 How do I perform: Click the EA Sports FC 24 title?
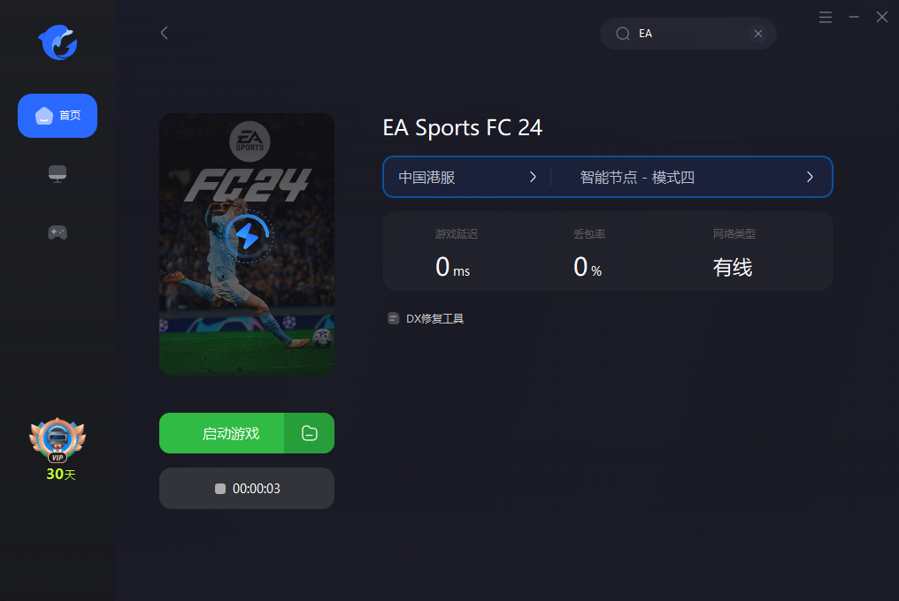click(462, 128)
